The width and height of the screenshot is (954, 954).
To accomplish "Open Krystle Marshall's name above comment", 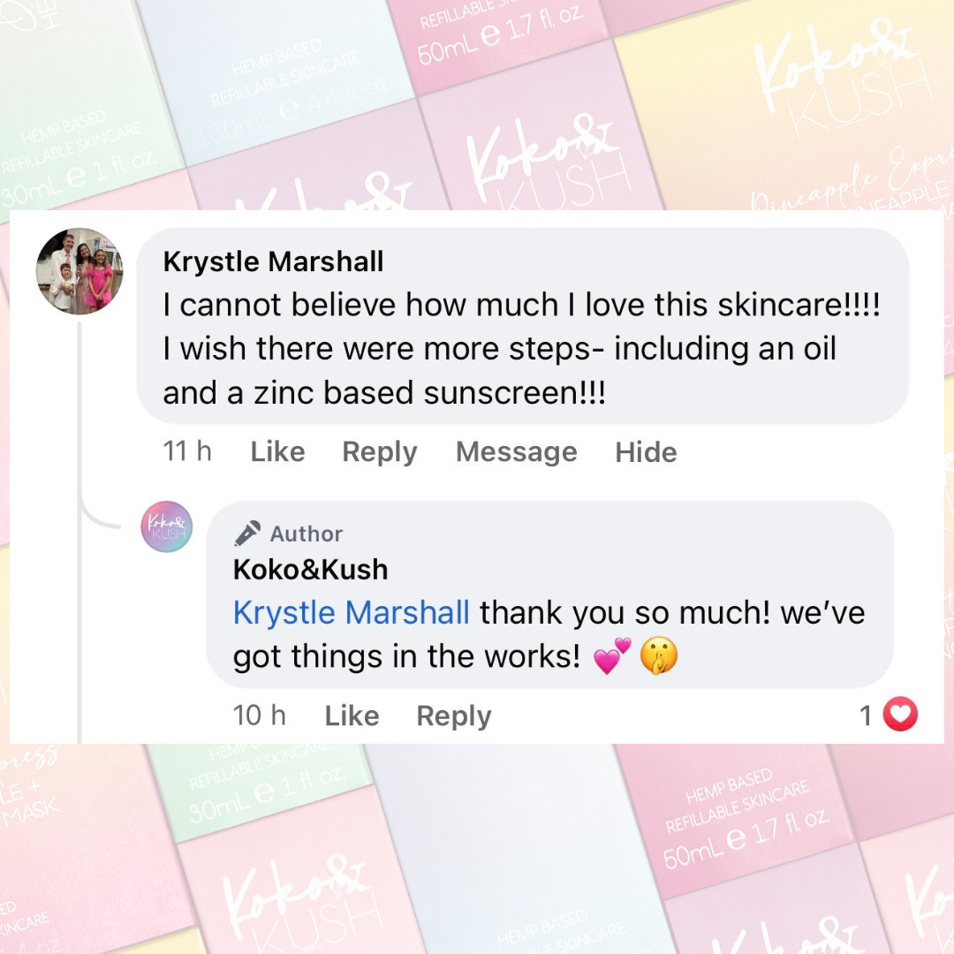I will [x=273, y=261].
